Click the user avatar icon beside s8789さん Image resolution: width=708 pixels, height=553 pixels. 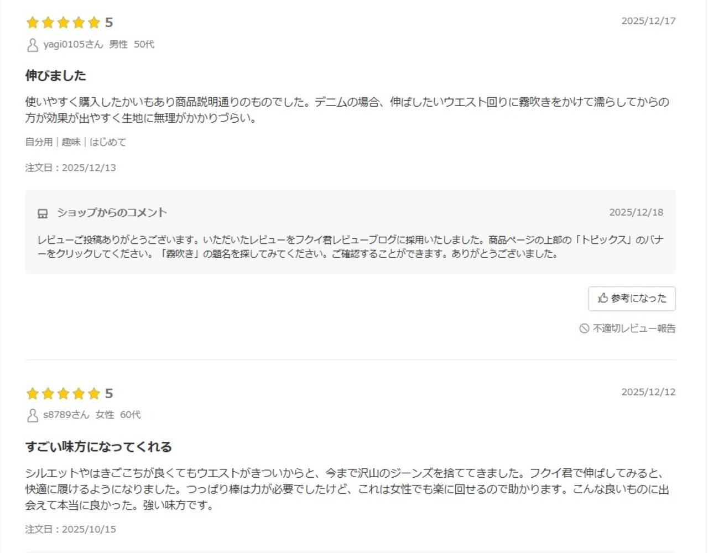[33, 415]
